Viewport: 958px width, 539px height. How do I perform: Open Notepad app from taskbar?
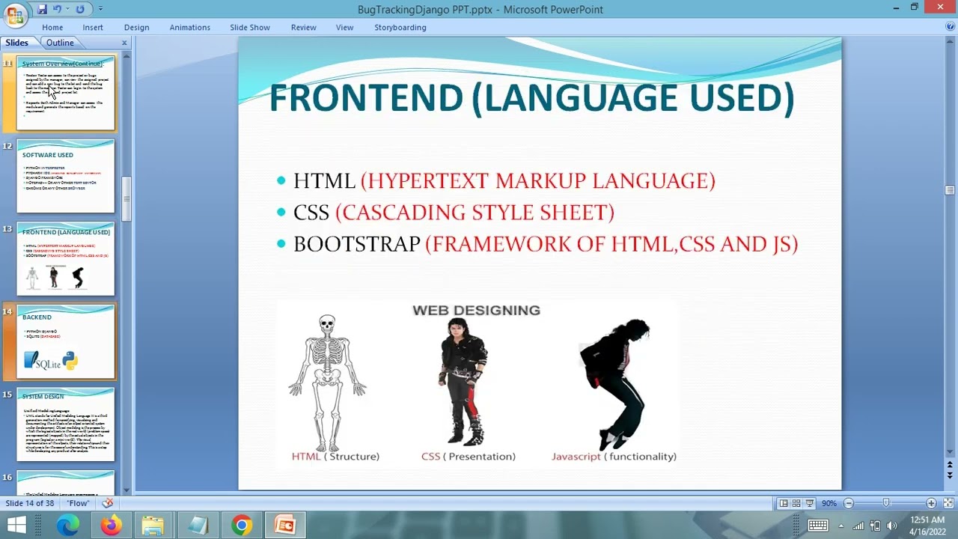coord(198,526)
